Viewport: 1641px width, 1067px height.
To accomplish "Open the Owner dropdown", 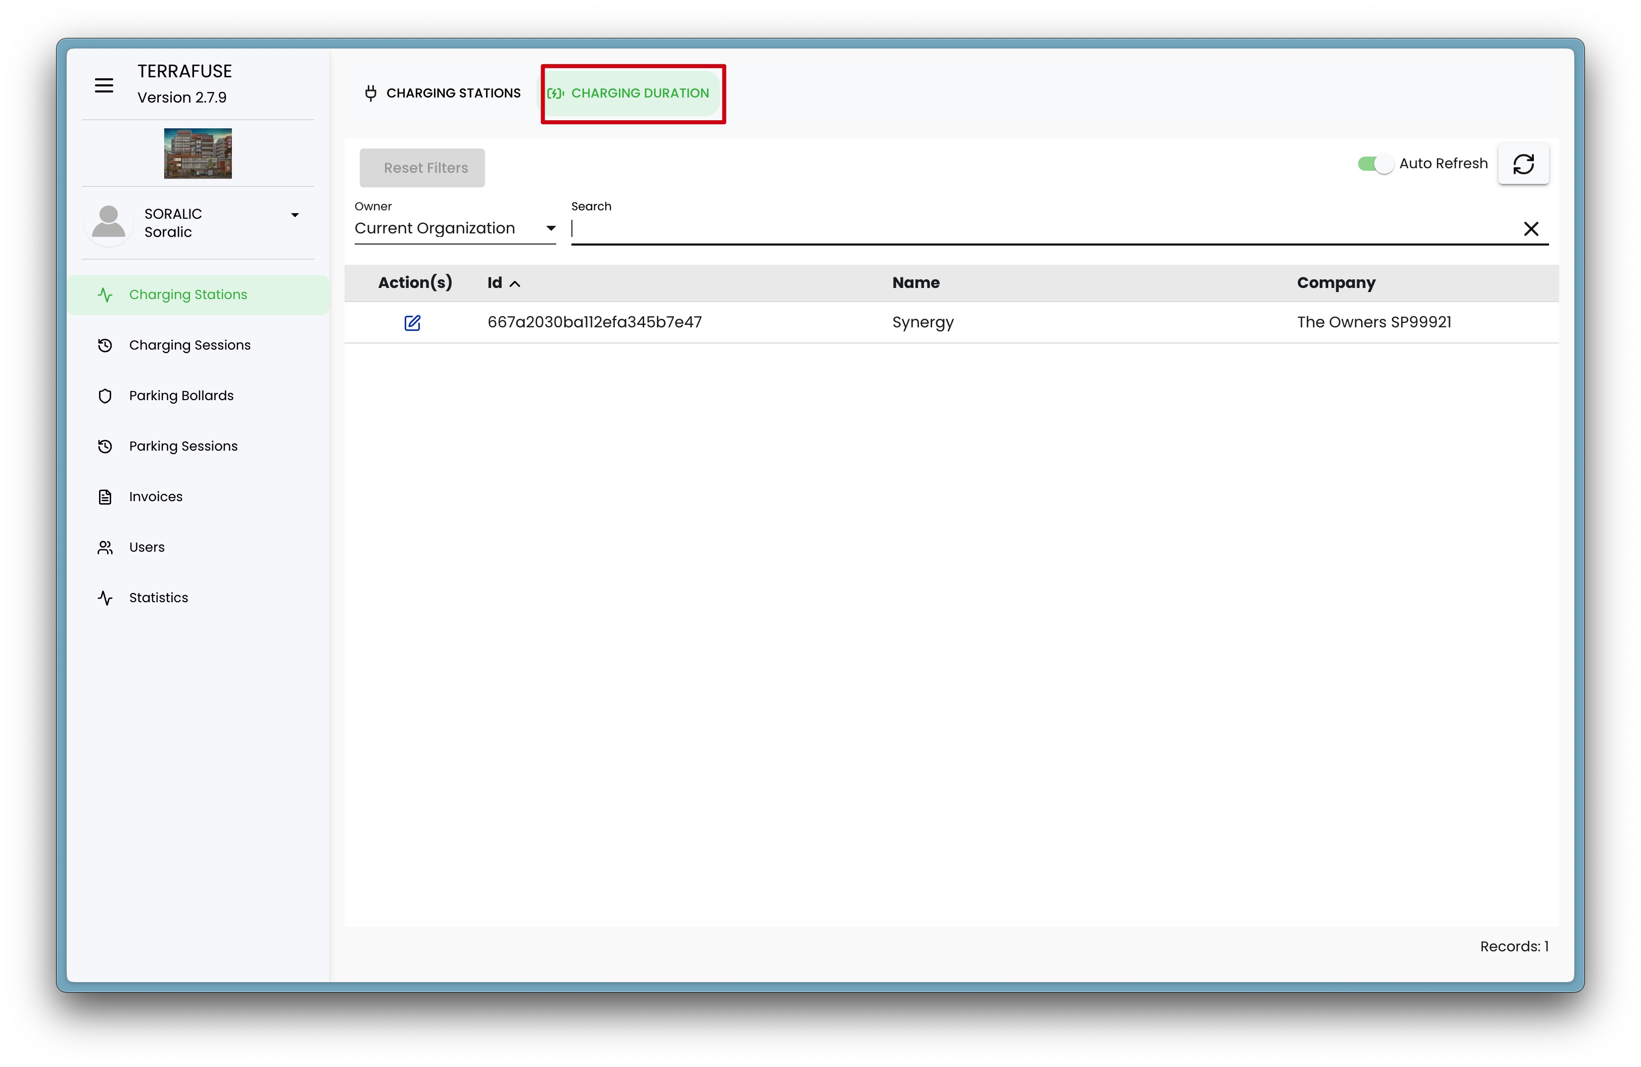I will [454, 228].
